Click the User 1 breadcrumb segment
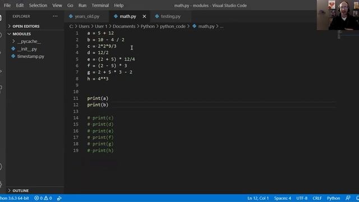Screen dimensions: 359x202 101,26
